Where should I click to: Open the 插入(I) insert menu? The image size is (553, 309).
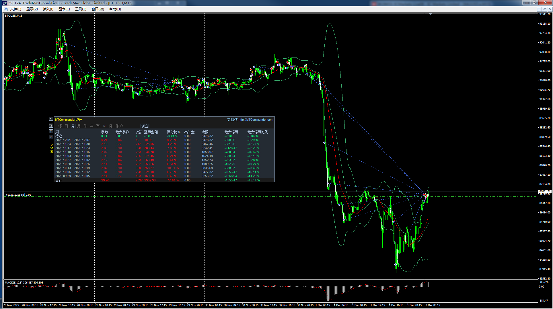[48, 9]
